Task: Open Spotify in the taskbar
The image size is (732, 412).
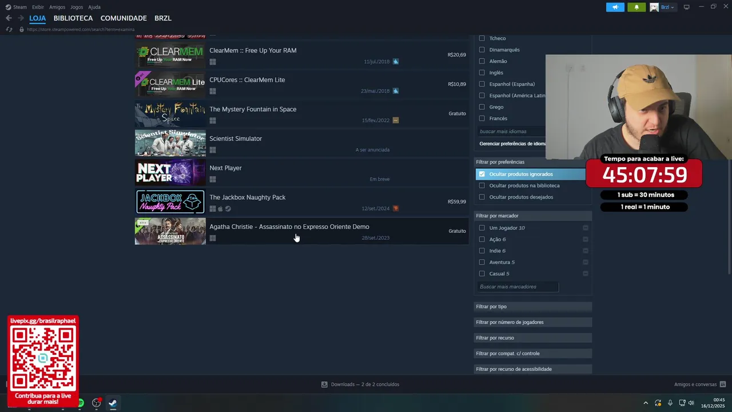Action: pyautogui.click(x=81, y=403)
